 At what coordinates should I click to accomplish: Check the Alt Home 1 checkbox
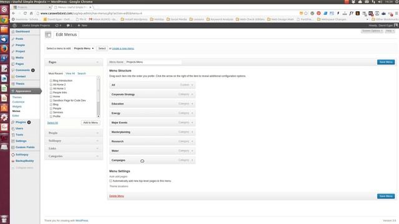(x=51, y=88)
